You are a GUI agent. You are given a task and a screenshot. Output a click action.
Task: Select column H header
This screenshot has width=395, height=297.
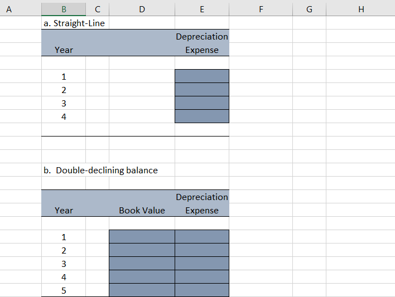pos(361,9)
